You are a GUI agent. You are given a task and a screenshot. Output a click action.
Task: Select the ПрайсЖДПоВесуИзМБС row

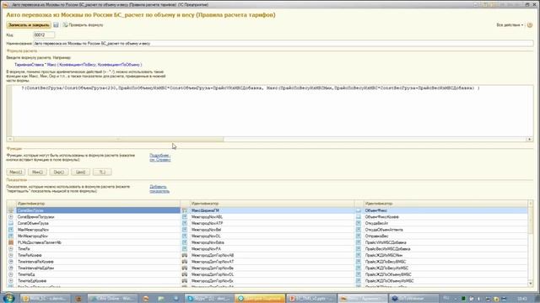(445, 268)
